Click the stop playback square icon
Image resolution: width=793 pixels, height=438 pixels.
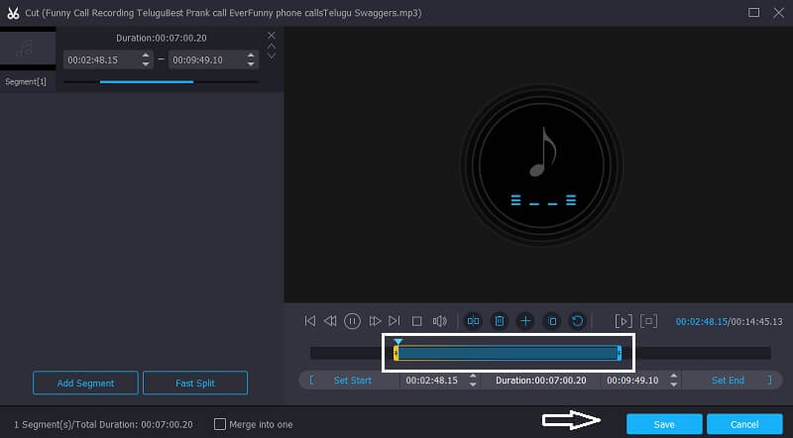click(x=417, y=321)
